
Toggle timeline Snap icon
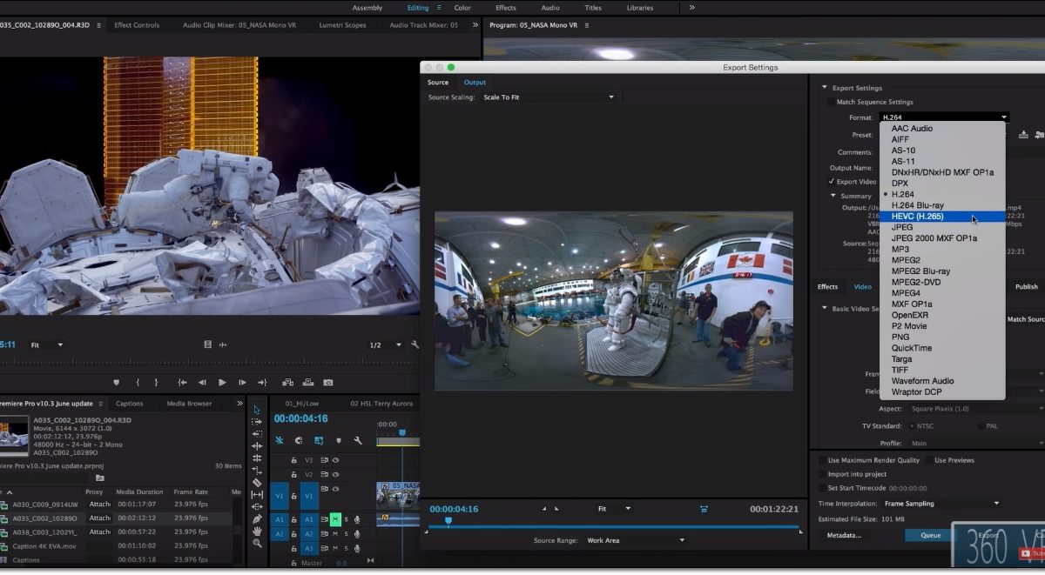(x=299, y=440)
